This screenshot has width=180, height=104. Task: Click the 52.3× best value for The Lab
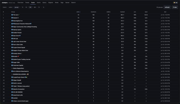[146, 15]
